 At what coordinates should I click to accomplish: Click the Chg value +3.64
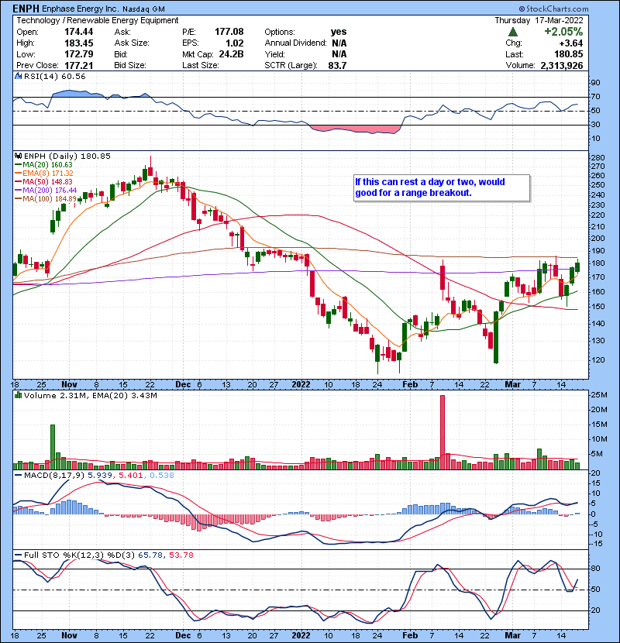570,43
